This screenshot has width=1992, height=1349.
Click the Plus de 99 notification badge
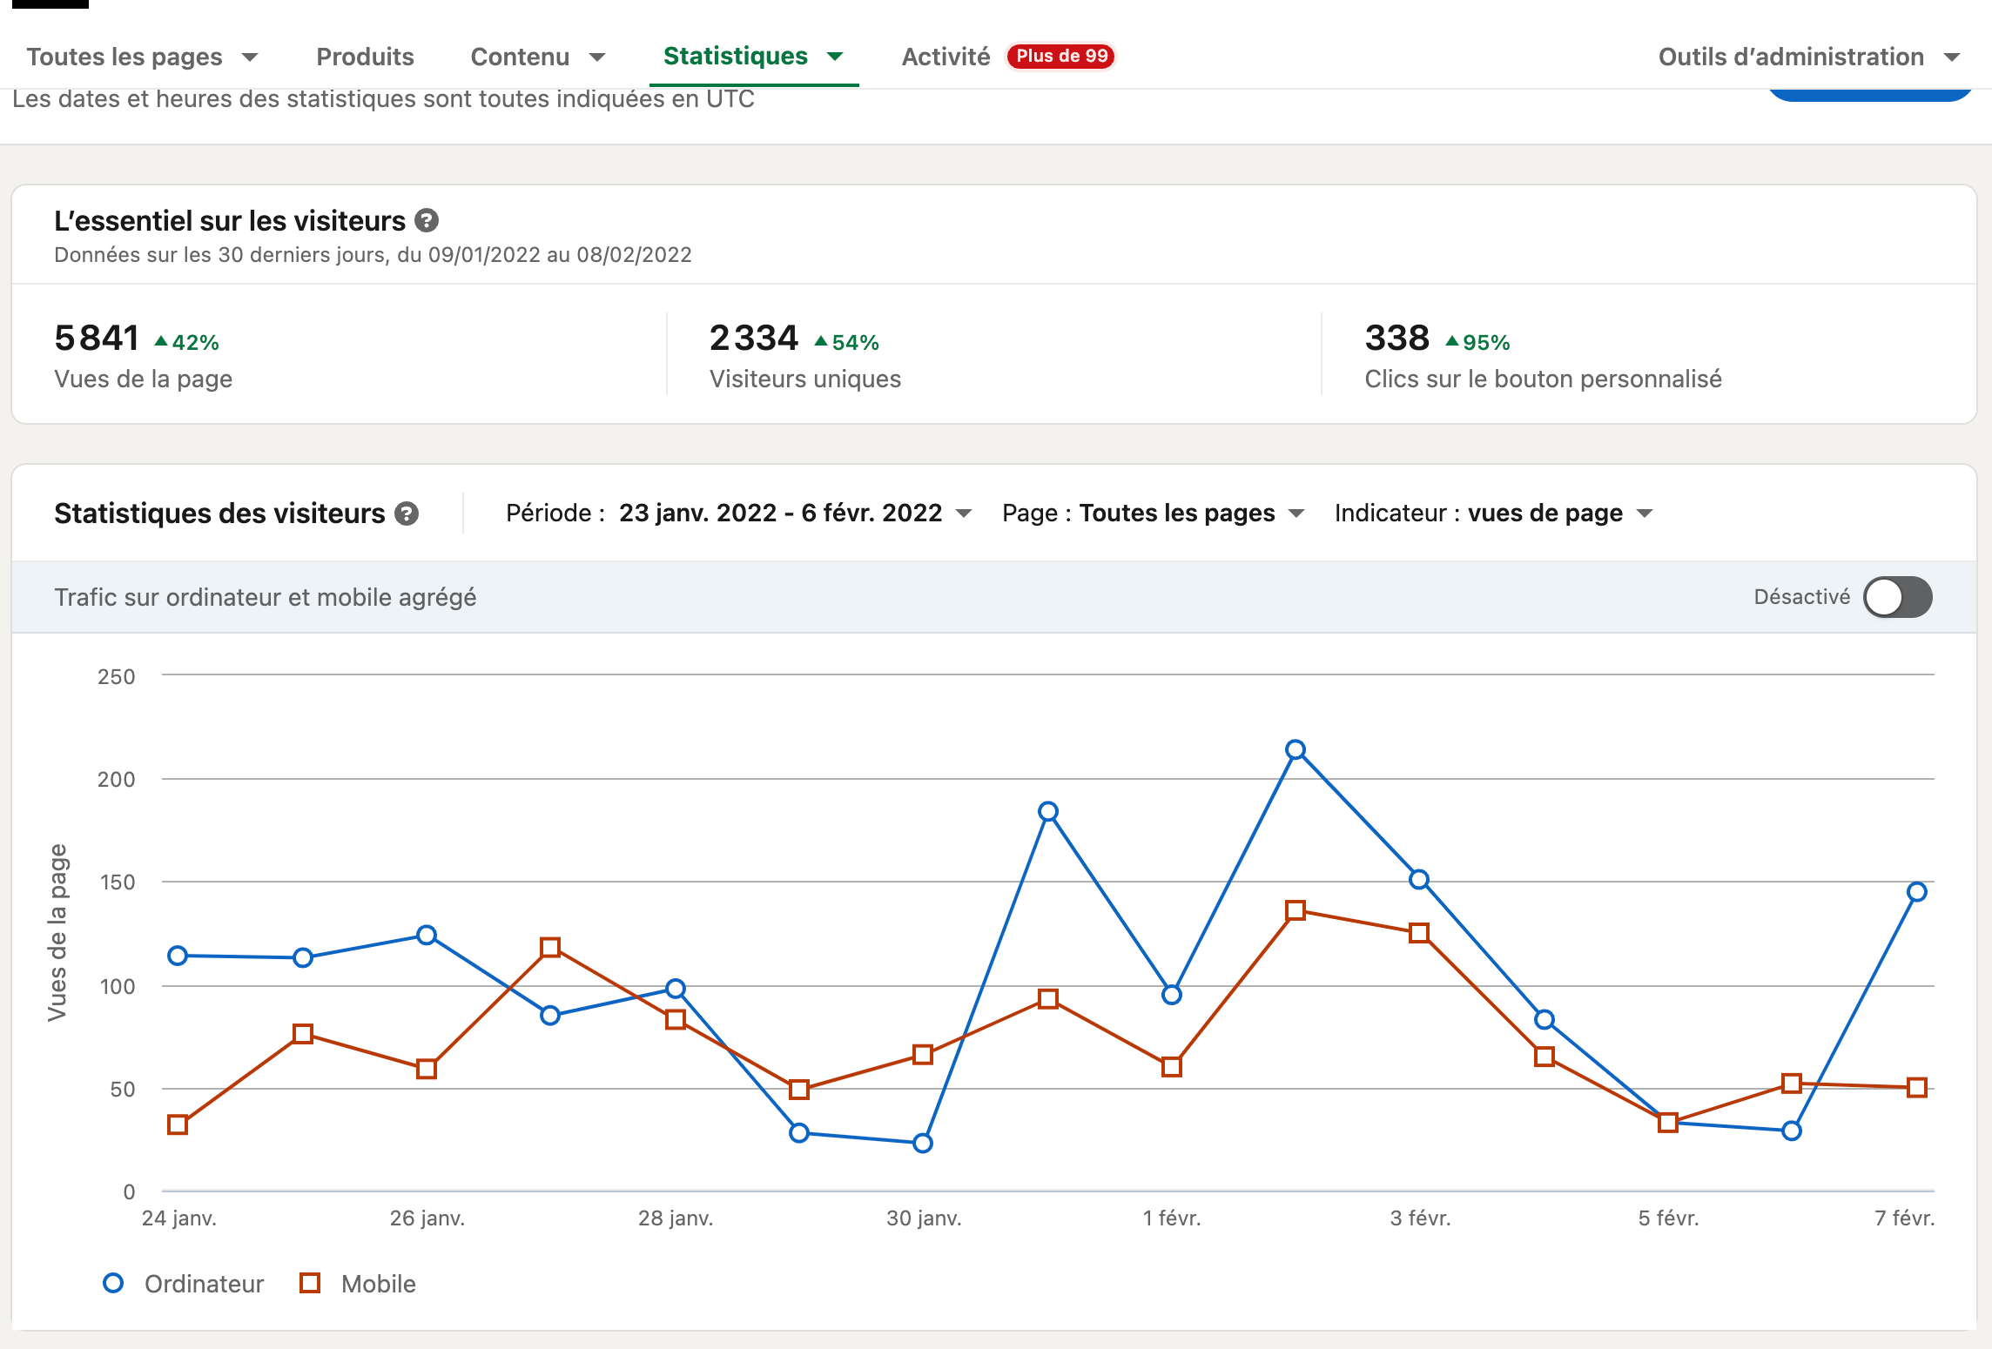(x=1061, y=56)
